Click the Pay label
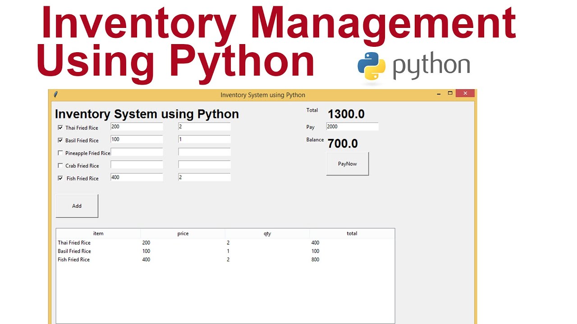 pyautogui.click(x=311, y=127)
